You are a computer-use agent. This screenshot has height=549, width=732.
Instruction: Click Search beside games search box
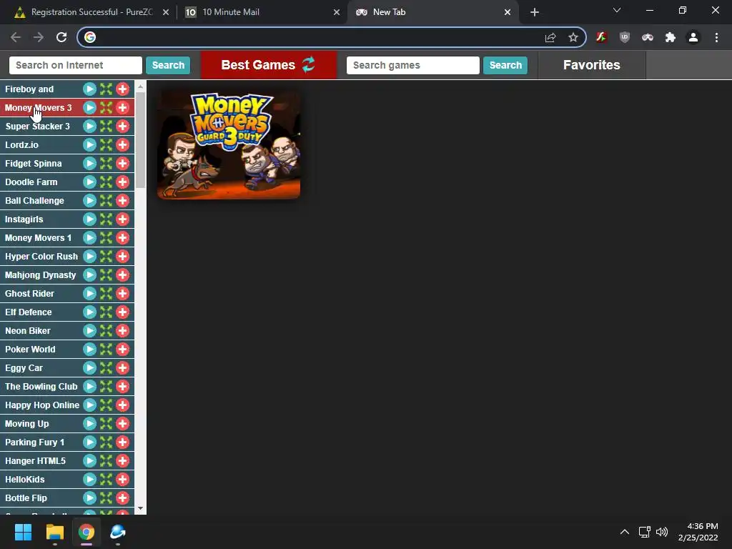[505, 65]
